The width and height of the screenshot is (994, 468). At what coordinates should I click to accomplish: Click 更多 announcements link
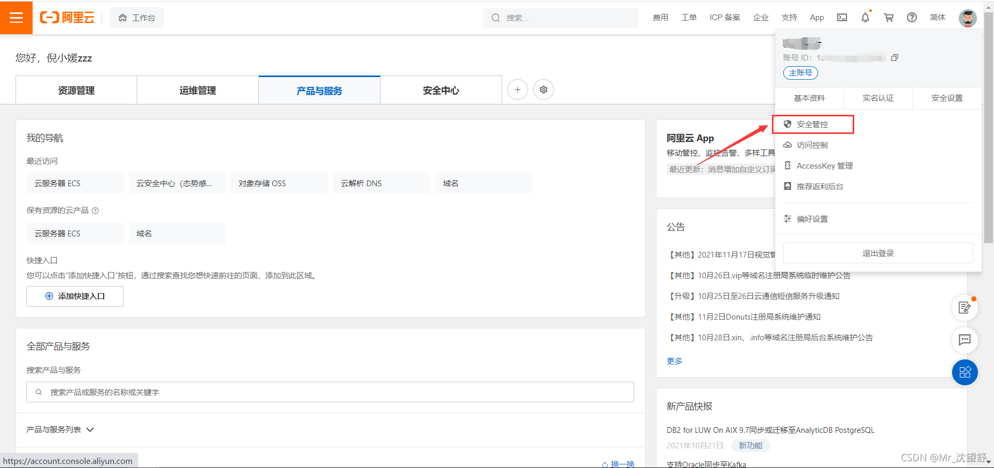[x=675, y=361]
